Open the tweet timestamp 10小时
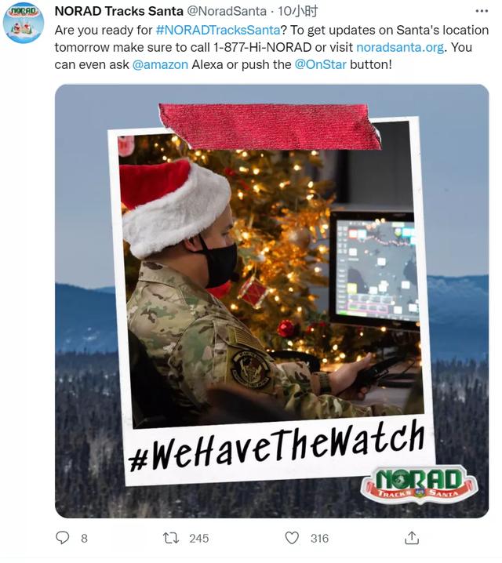Viewport: 502px width, 563px height. [x=298, y=12]
